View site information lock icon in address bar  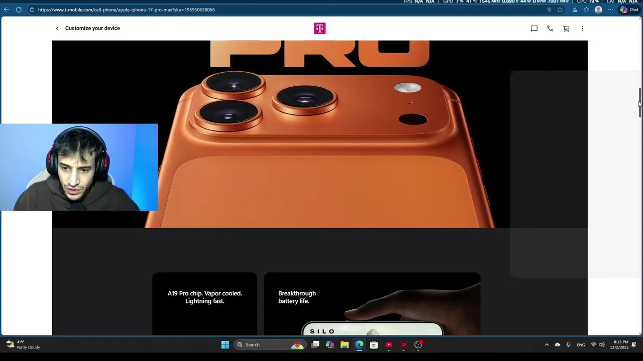(x=32, y=10)
